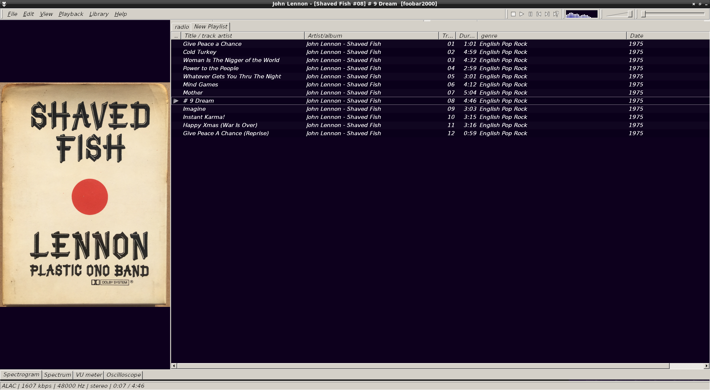Click the Play button in toolbar
Viewport: 710px width, 390px height.
coord(522,14)
